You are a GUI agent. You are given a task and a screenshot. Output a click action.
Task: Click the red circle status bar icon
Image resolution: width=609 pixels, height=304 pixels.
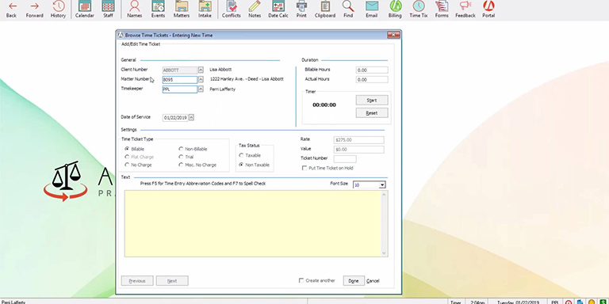pyautogui.click(x=569, y=302)
